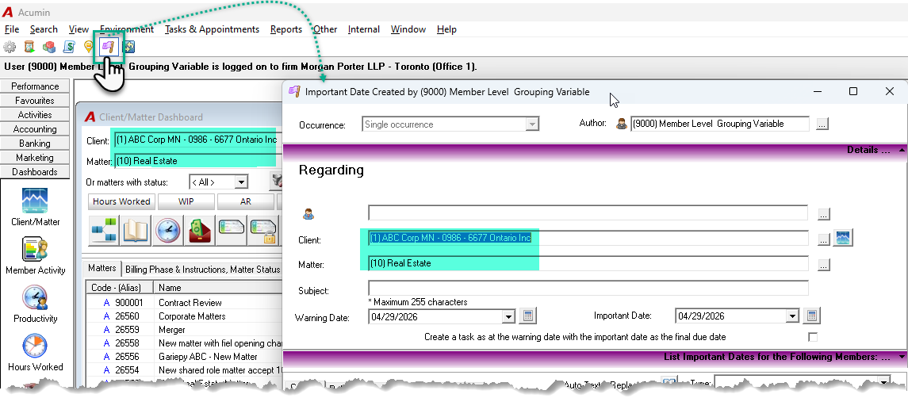Click into the Subject input field
The width and height of the screenshot is (908, 398).
[x=588, y=289]
